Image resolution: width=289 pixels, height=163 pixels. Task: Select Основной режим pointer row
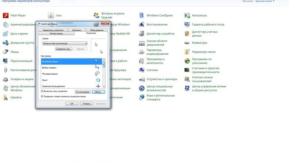(71, 62)
